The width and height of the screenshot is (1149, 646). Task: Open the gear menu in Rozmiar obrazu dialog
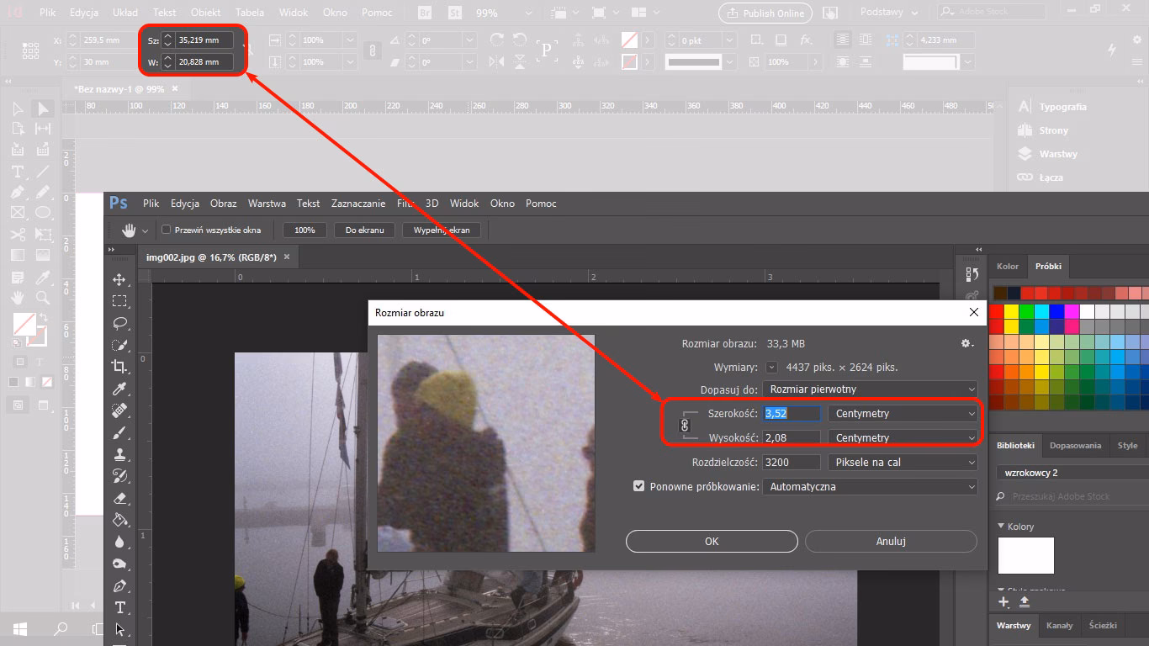pyautogui.click(x=967, y=343)
